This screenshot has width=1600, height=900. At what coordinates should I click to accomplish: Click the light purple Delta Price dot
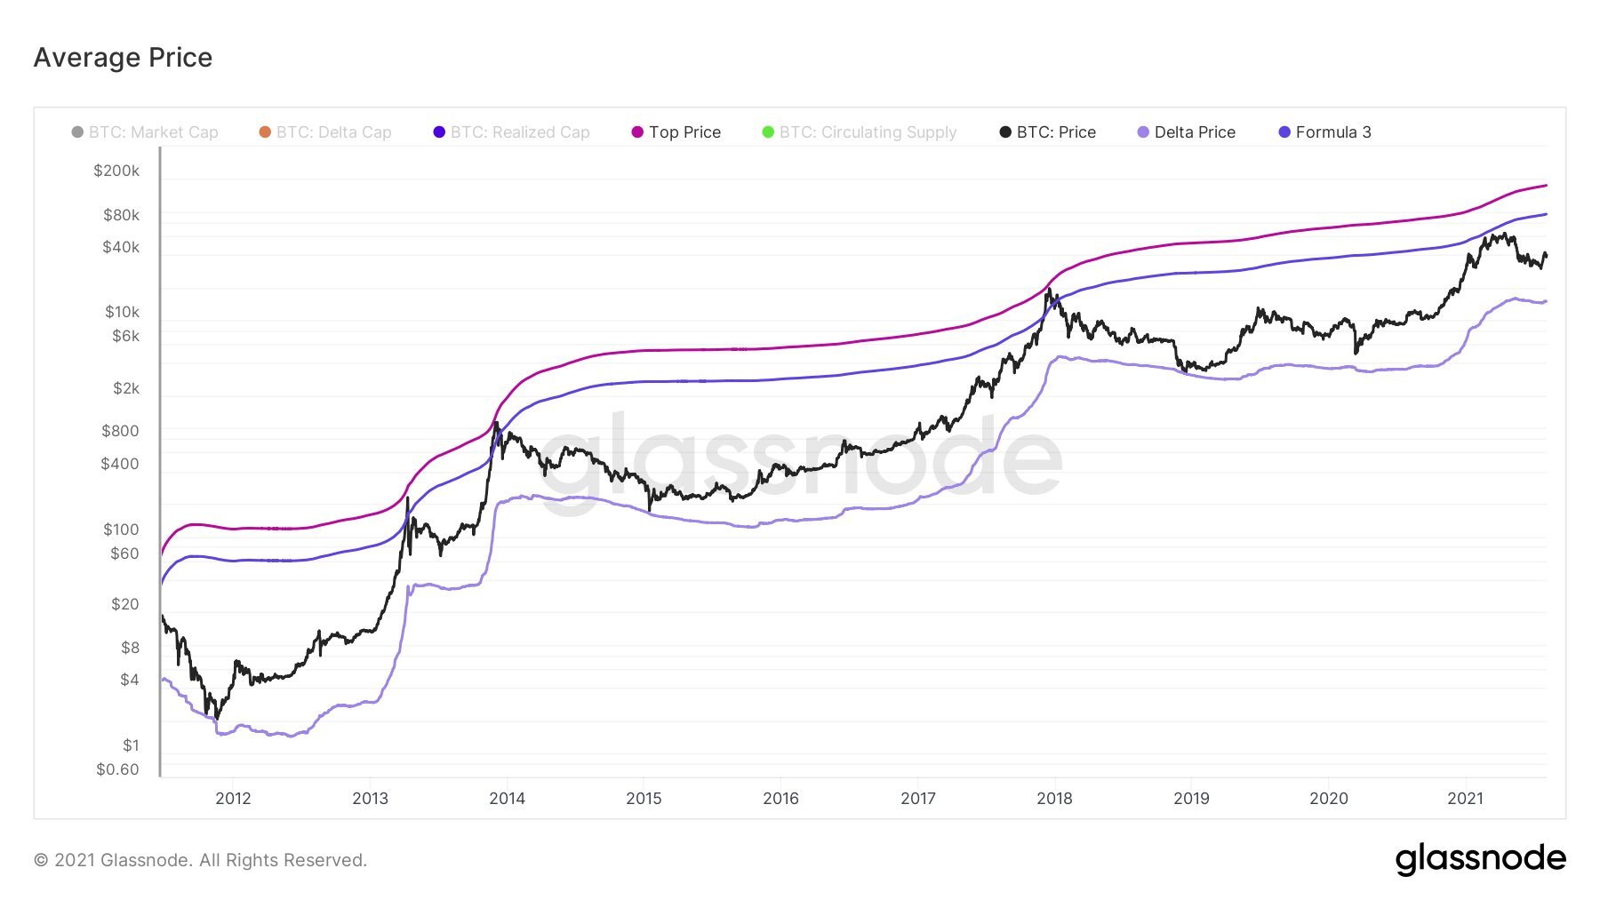point(1143,132)
